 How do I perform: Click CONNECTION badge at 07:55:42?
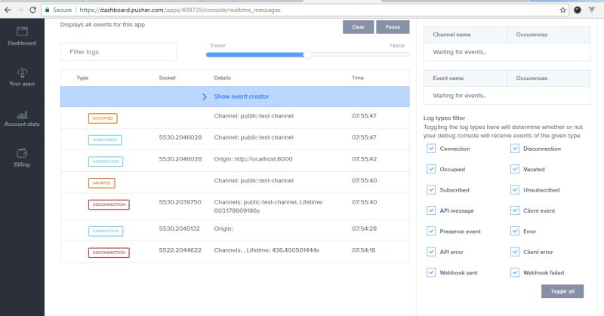pyautogui.click(x=106, y=161)
